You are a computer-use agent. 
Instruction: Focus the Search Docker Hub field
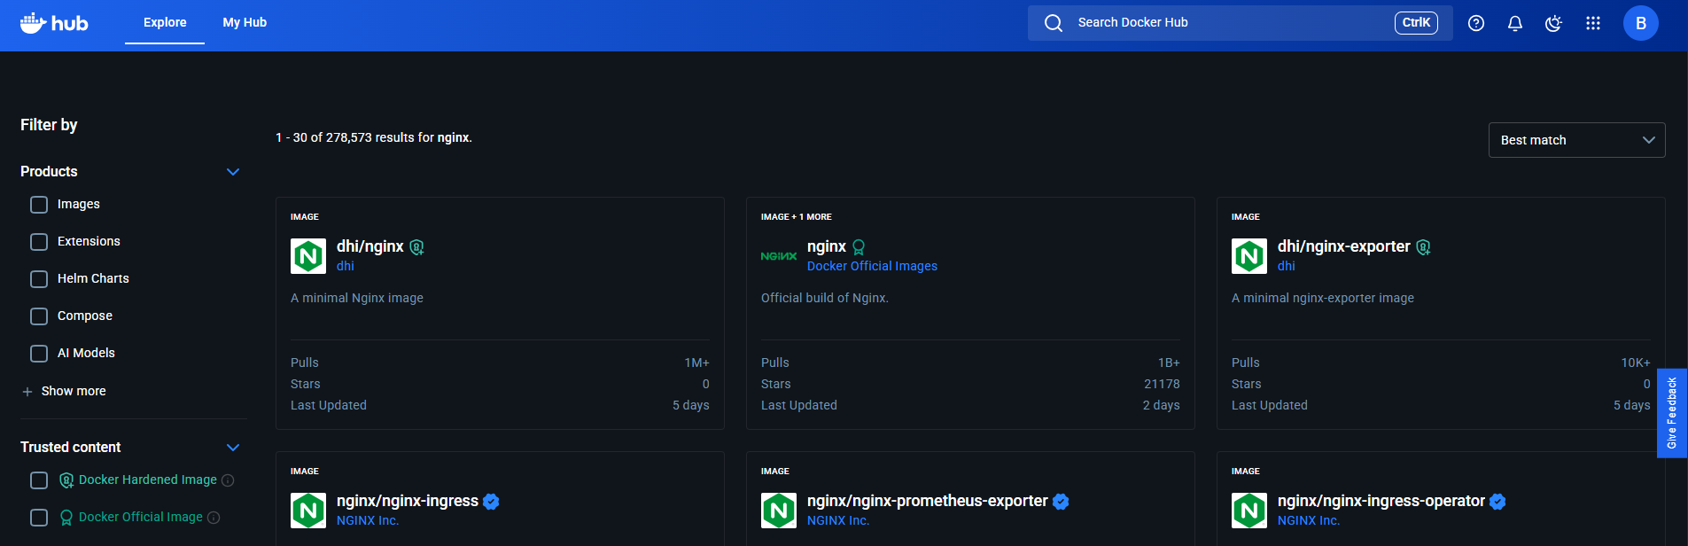(x=1241, y=23)
